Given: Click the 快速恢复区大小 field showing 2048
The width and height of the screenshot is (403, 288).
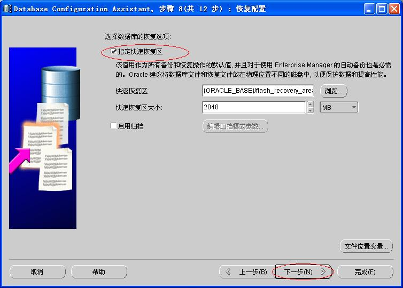Looking at the screenshot, I should [254, 107].
